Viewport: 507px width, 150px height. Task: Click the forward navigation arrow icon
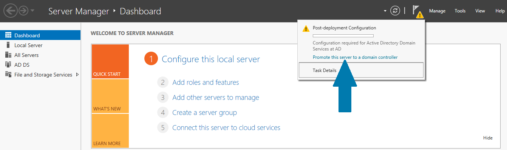24,11
